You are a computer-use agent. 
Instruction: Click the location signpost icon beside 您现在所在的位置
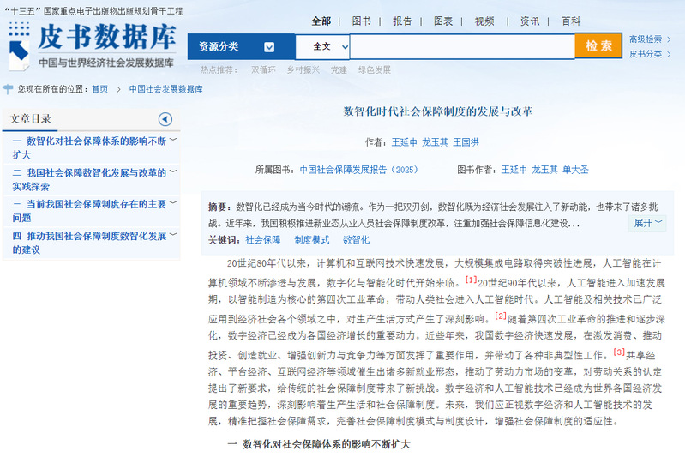click(x=8, y=88)
